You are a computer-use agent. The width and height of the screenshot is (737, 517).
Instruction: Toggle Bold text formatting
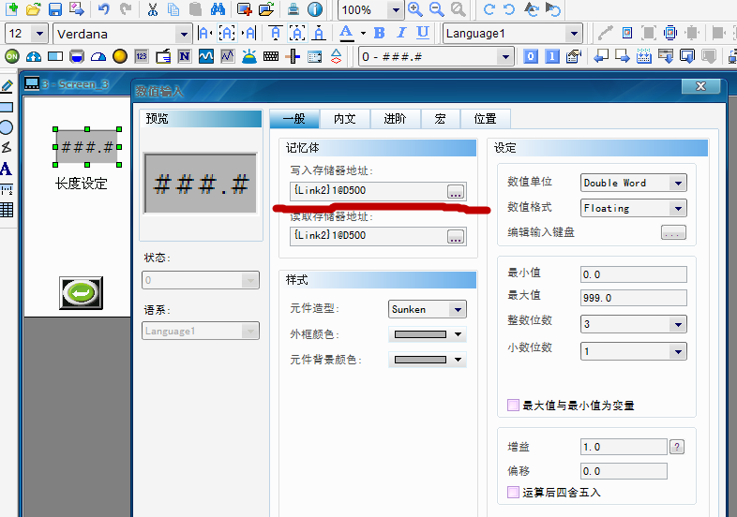click(380, 33)
